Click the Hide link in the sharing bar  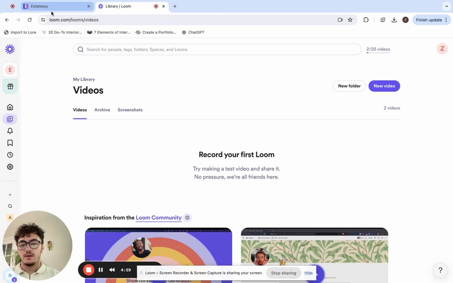click(x=308, y=273)
